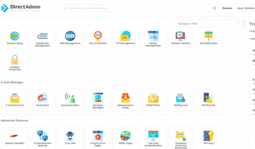Screen dimensions: 255x149
Task: Open FTP Management
Action: 125,38
